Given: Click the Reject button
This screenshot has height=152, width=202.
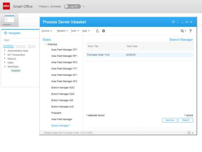Looking at the screenshot, I should [x=185, y=120].
